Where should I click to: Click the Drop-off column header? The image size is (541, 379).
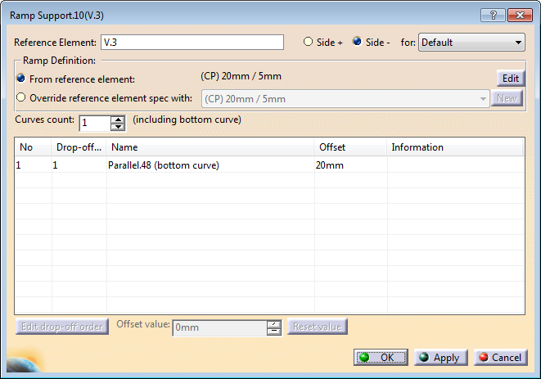click(79, 147)
